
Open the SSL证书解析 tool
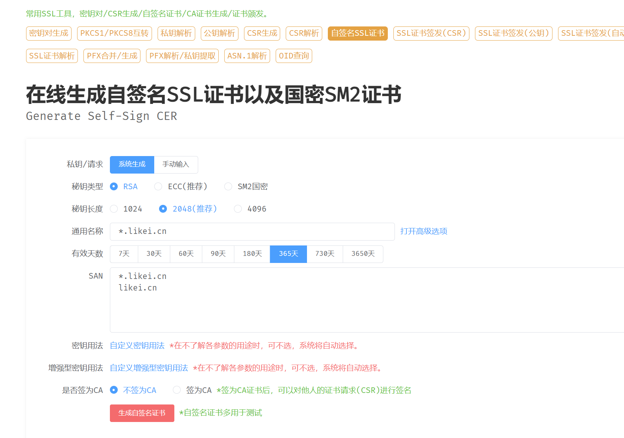point(52,55)
